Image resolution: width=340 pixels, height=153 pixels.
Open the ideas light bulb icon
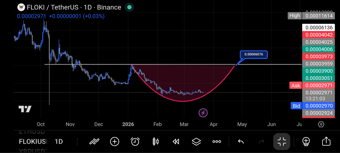tap(306, 141)
